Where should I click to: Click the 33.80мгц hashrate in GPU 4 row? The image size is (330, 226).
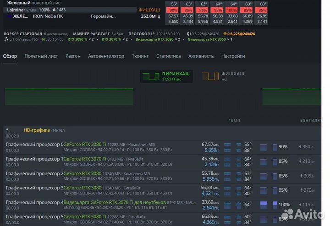coord(210,202)
